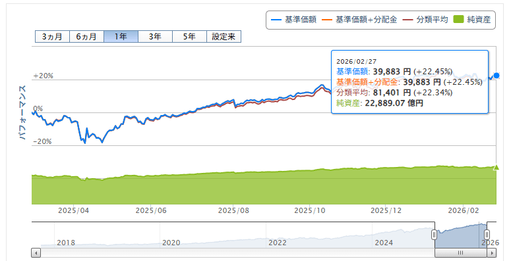The image size is (509, 261).
Task: Click the navigator scrollbar right arrow
Action: point(492,252)
